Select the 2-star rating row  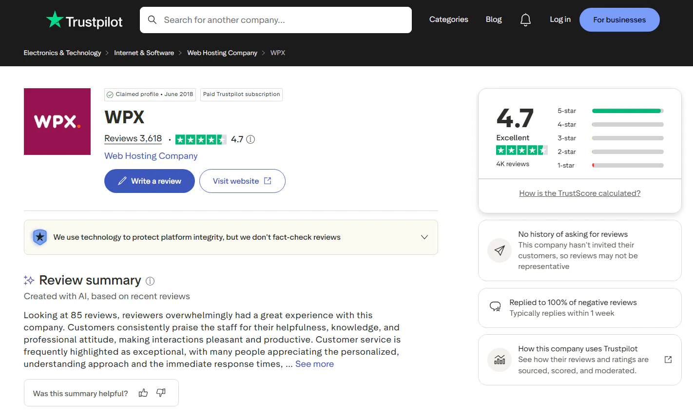(x=610, y=152)
